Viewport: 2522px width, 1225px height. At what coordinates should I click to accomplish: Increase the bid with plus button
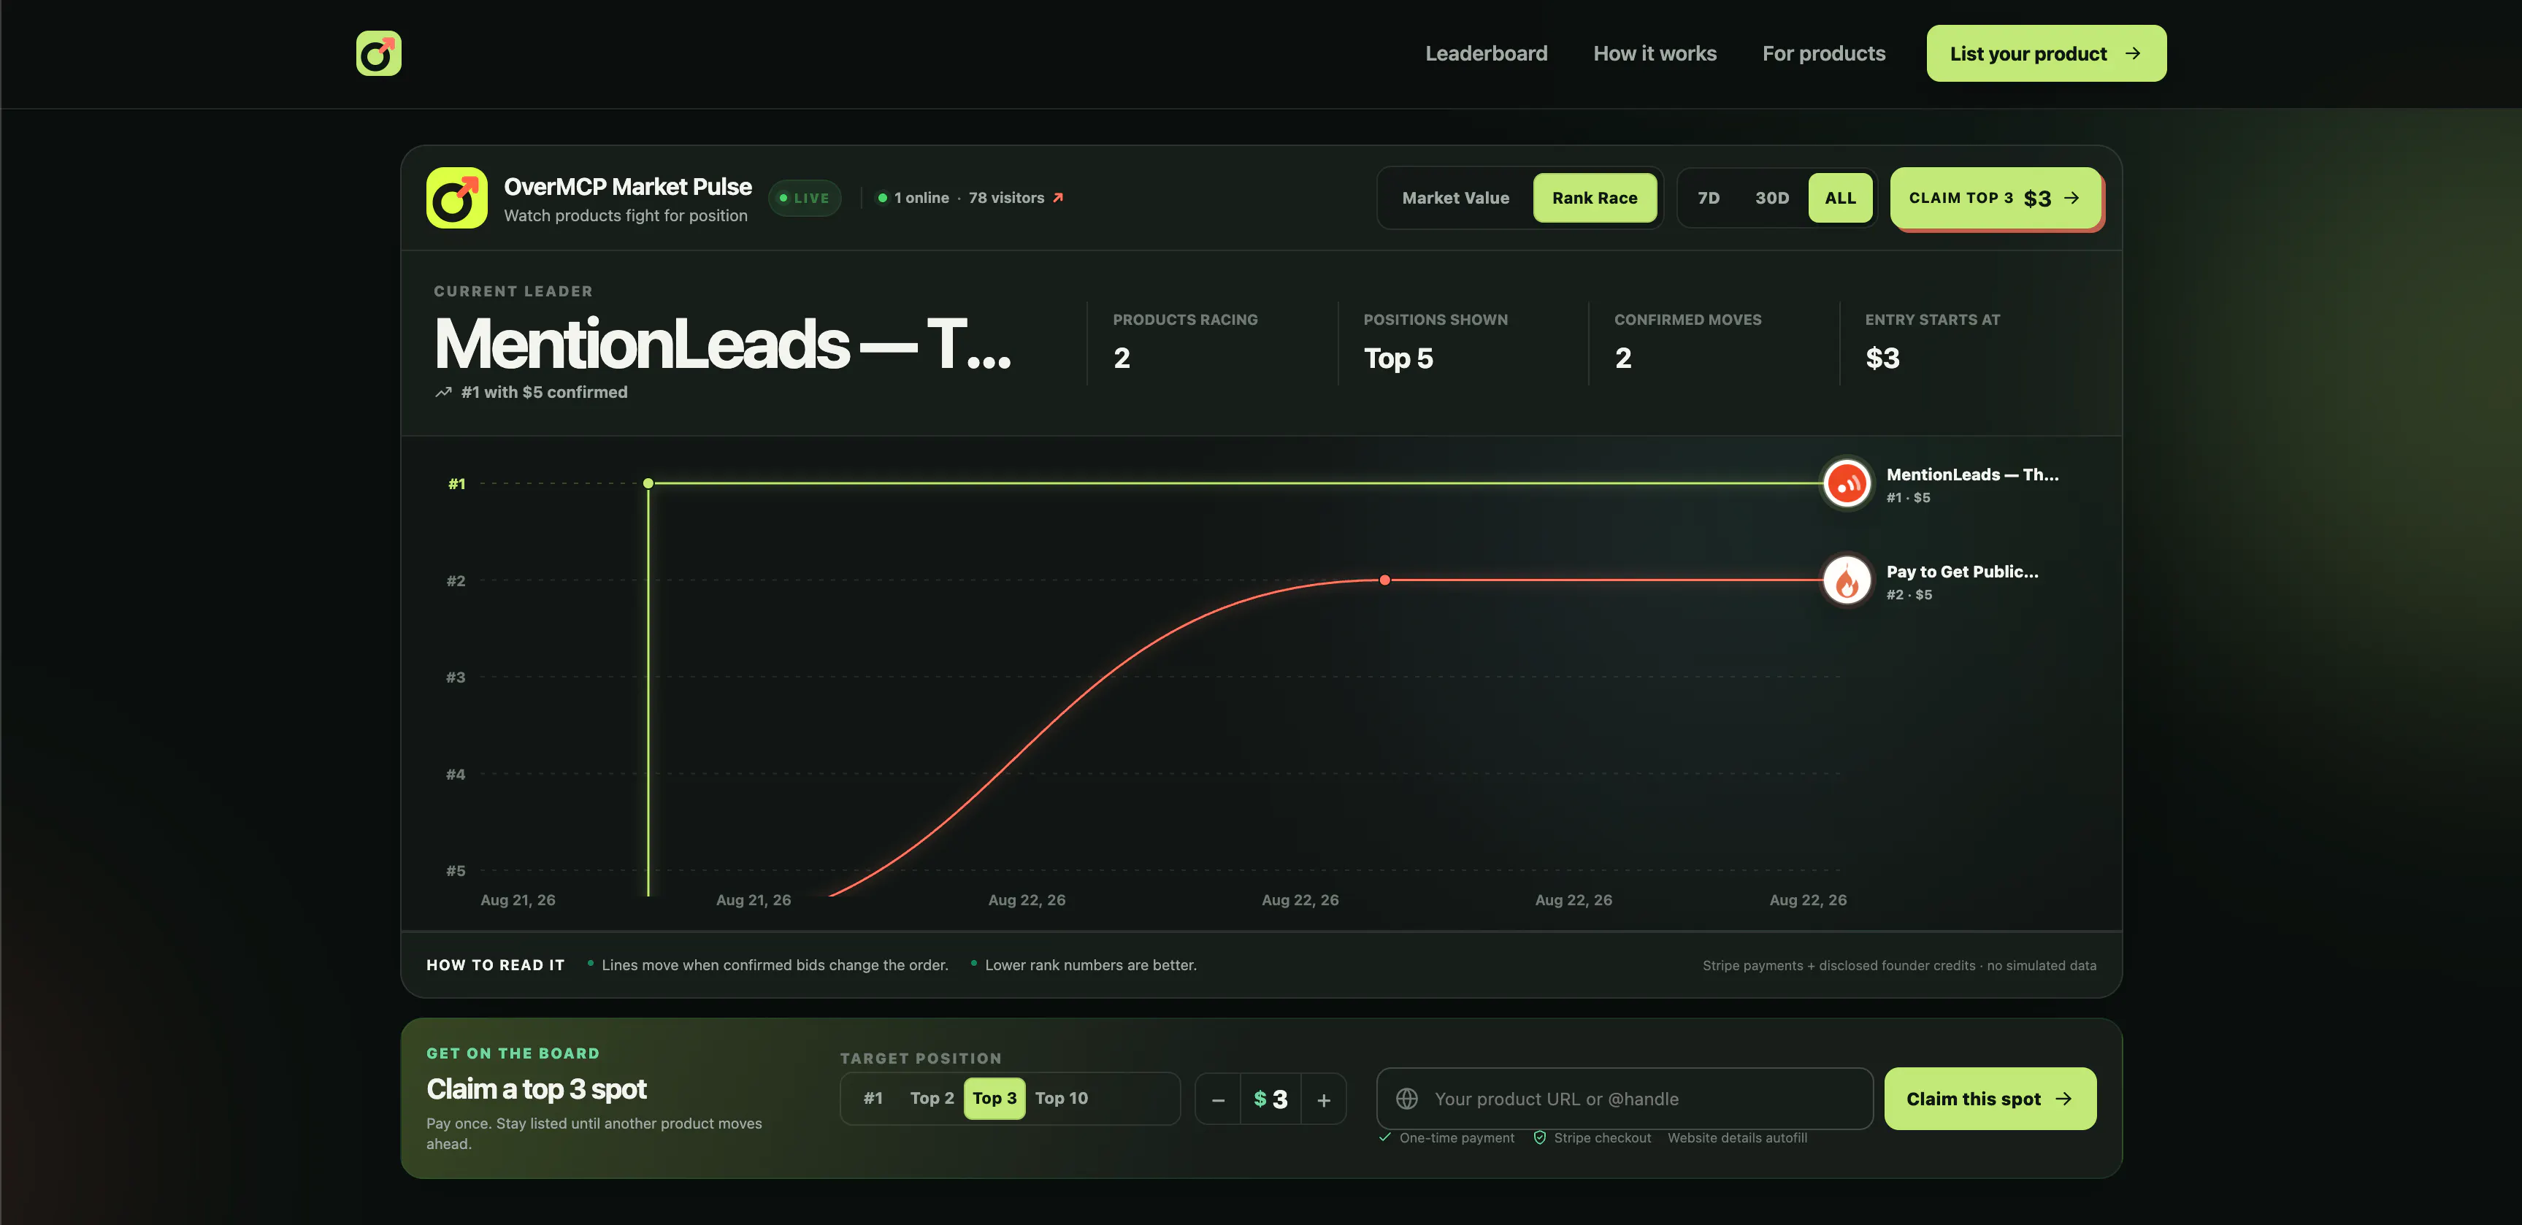click(1322, 1099)
